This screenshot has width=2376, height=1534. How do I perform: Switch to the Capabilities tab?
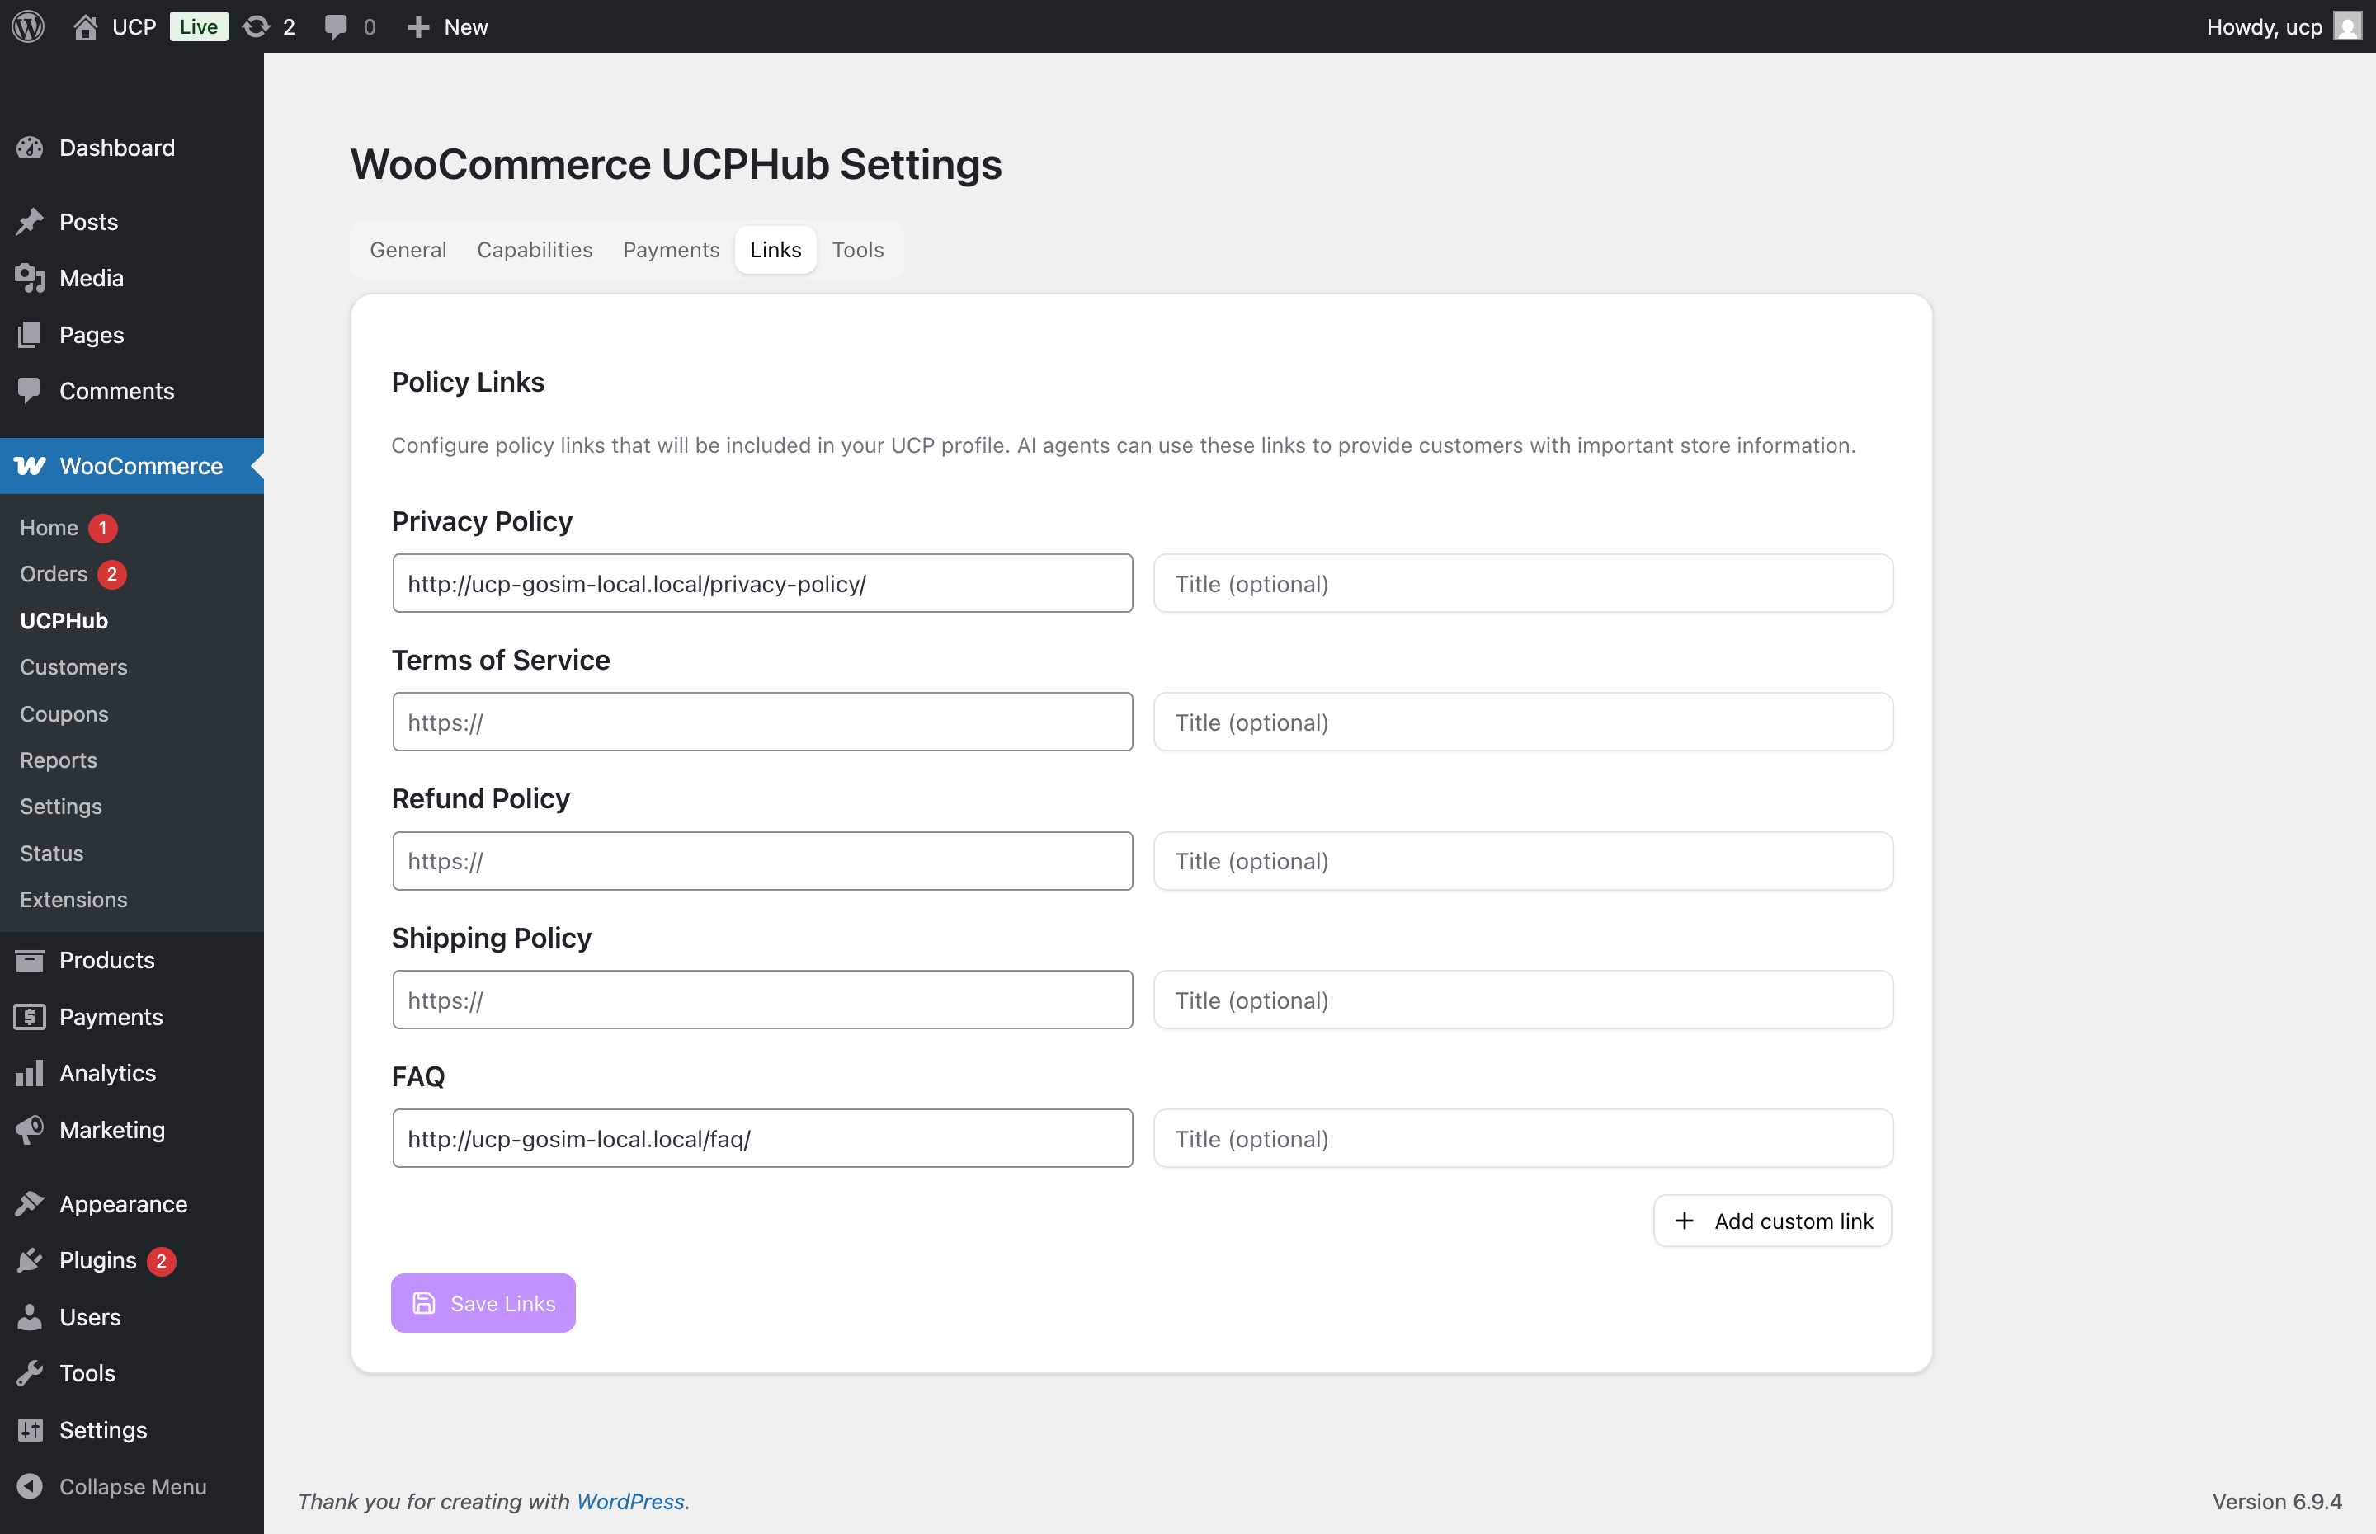point(534,250)
